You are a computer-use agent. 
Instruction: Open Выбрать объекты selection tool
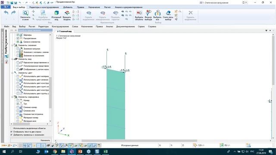(x=139, y=15)
